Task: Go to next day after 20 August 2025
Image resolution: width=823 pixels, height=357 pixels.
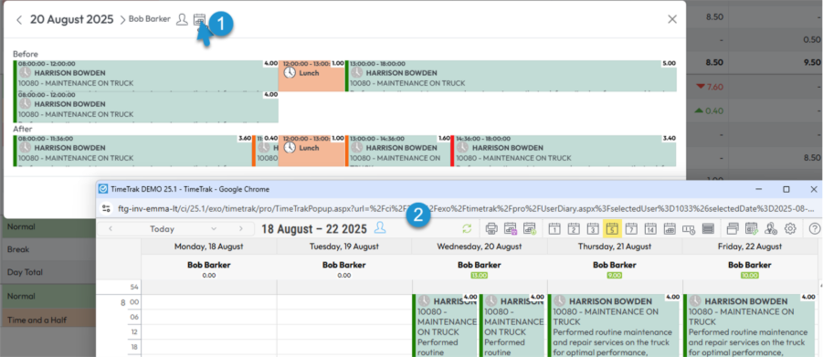Action: tap(122, 20)
